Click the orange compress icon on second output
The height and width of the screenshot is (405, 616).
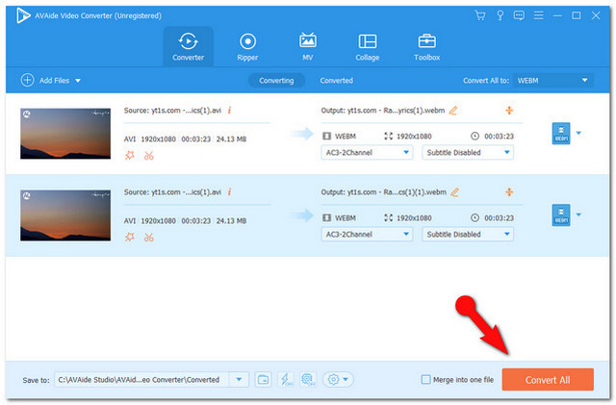pyautogui.click(x=509, y=192)
